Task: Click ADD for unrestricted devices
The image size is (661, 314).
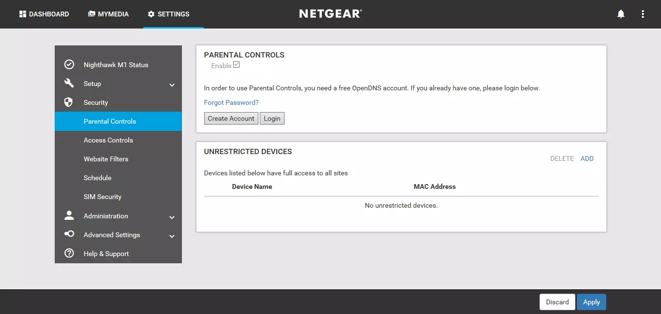Action: [587, 158]
